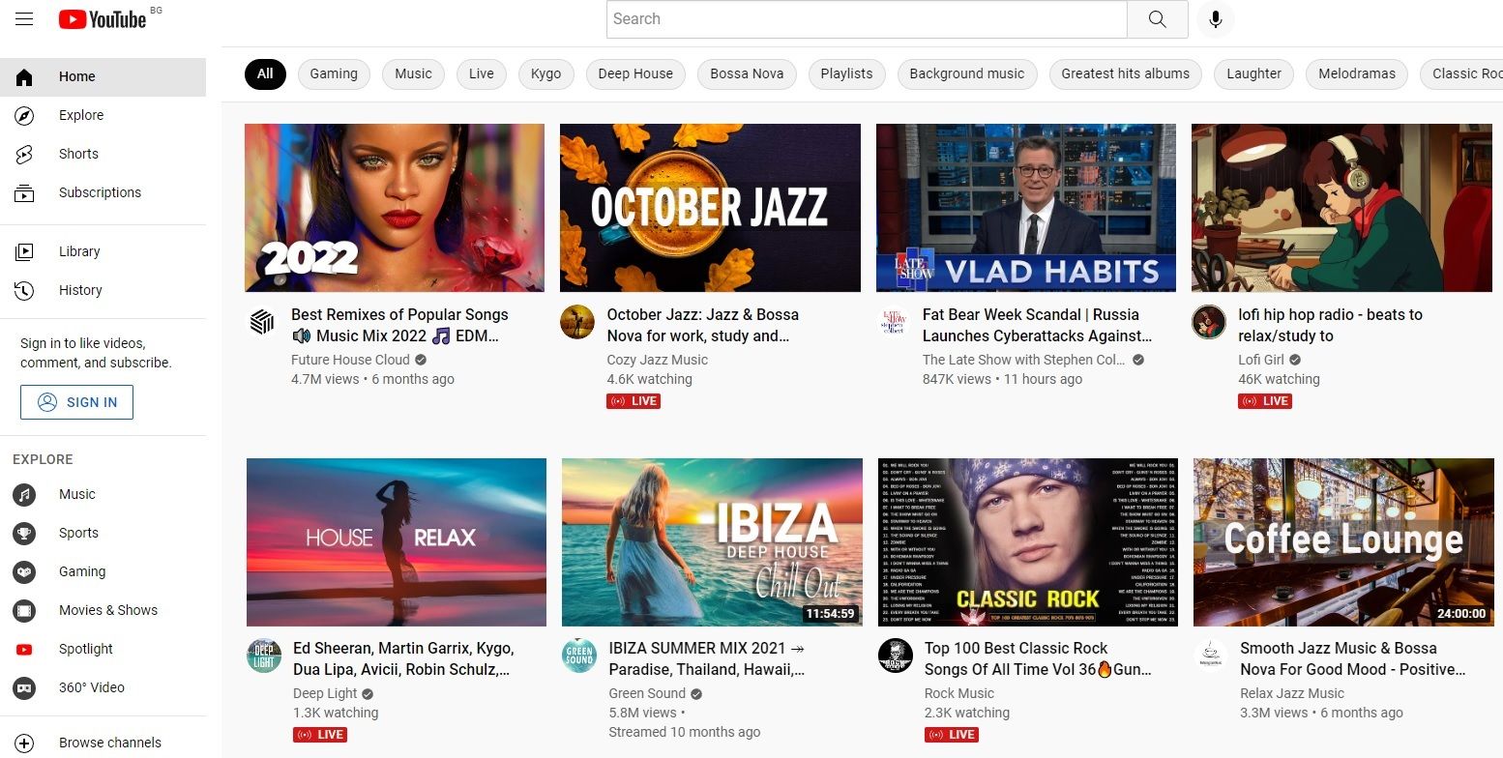Open Gaming icon under Explore
Screen dimensions: 1503x758
24,572
